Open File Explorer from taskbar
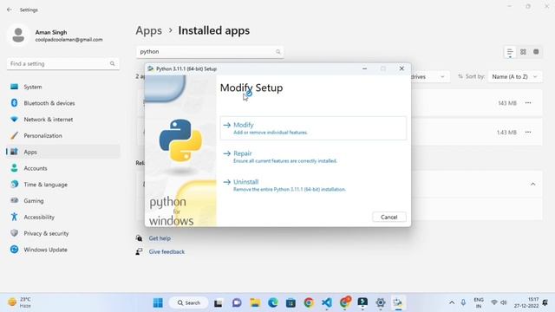Screen dimensions: 555x312 (255, 302)
